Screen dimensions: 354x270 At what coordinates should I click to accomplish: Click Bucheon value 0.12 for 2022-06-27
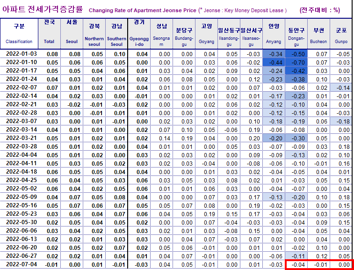[318, 256]
